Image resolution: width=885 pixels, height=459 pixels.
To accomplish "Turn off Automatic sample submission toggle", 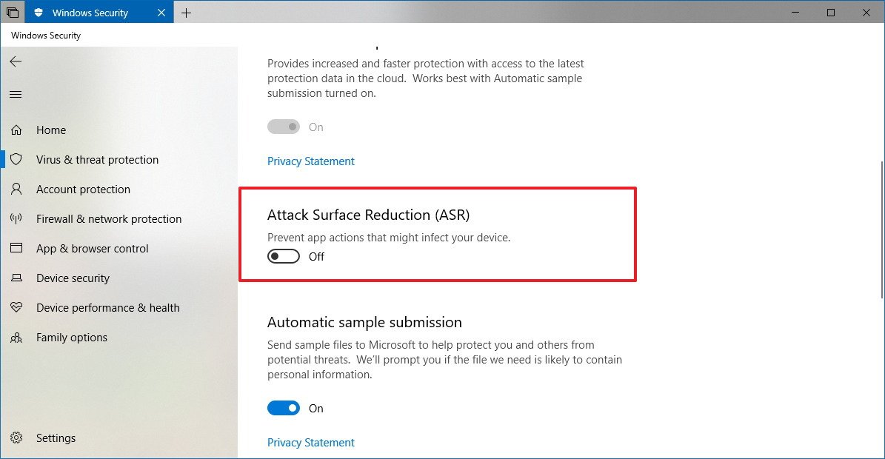I will tap(284, 408).
